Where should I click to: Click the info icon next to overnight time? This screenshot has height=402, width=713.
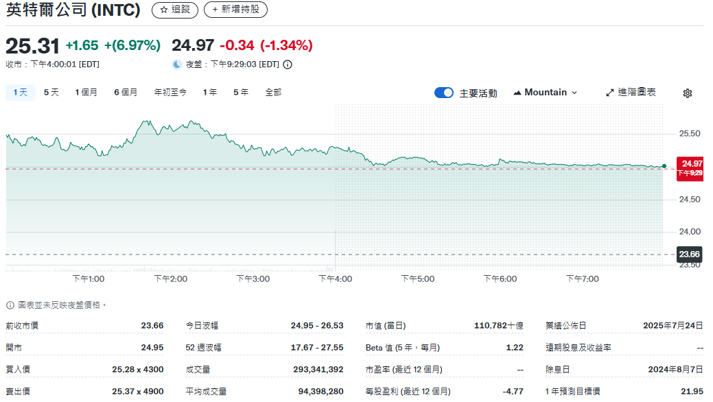pyautogui.click(x=288, y=64)
